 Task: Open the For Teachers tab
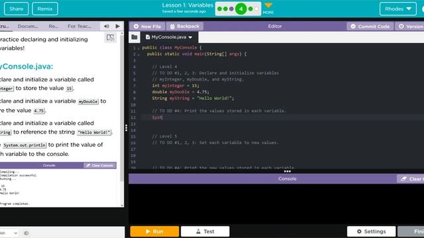79,26
